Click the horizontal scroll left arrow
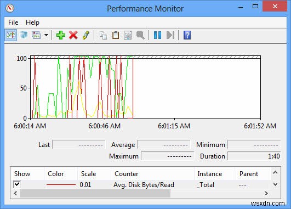The width and height of the screenshot is (291, 209). (15, 194)
